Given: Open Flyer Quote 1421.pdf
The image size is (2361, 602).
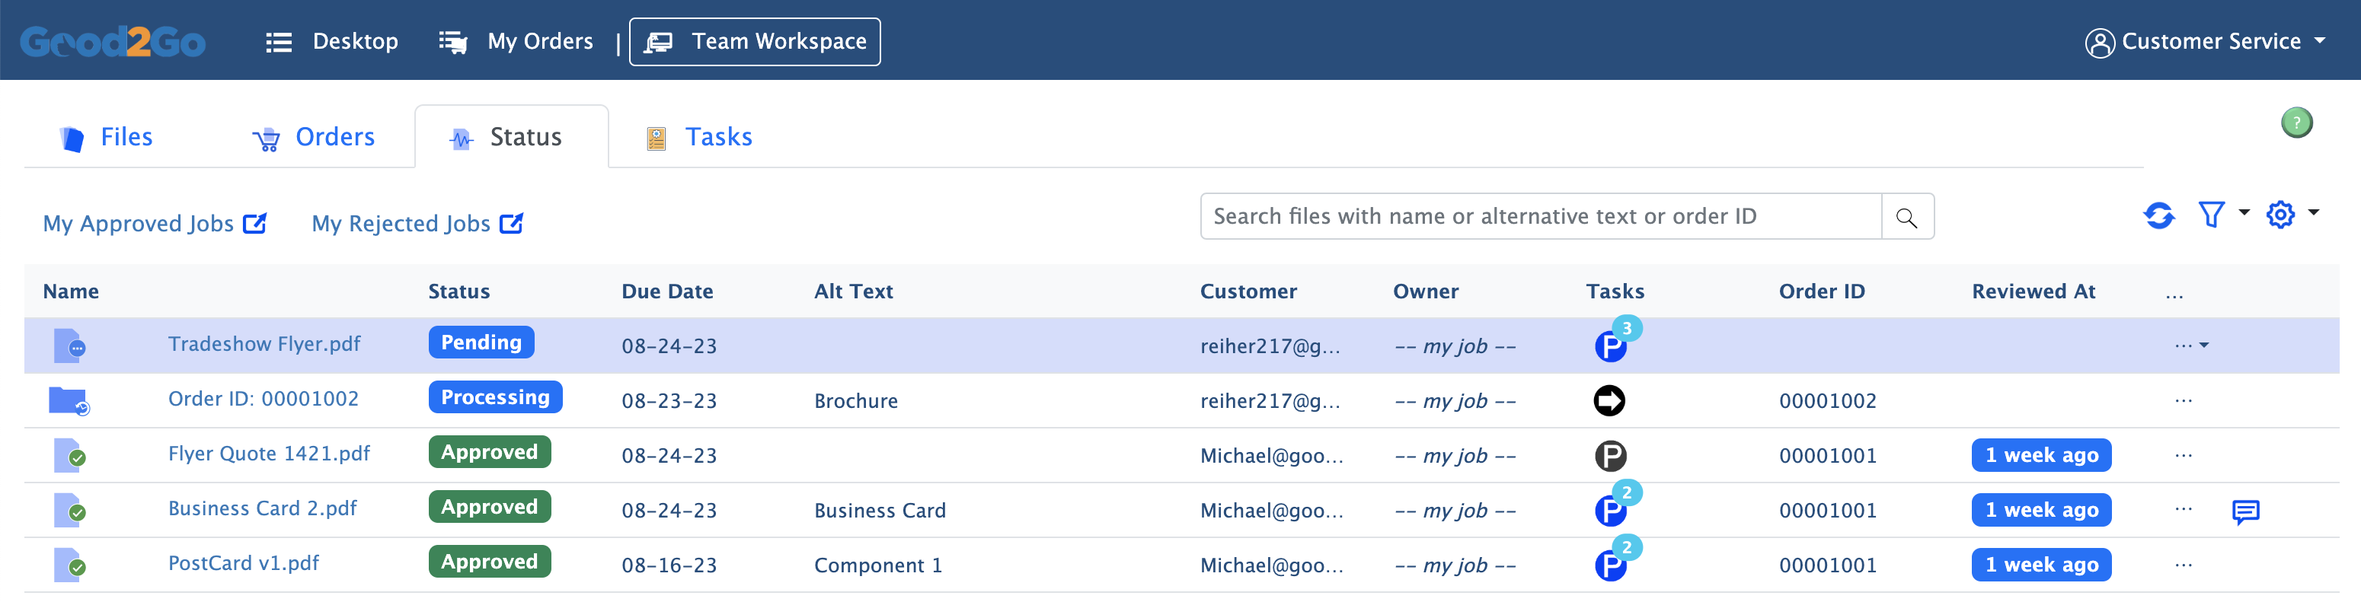Looking at the screenshot, I should [x=269, y=454].
